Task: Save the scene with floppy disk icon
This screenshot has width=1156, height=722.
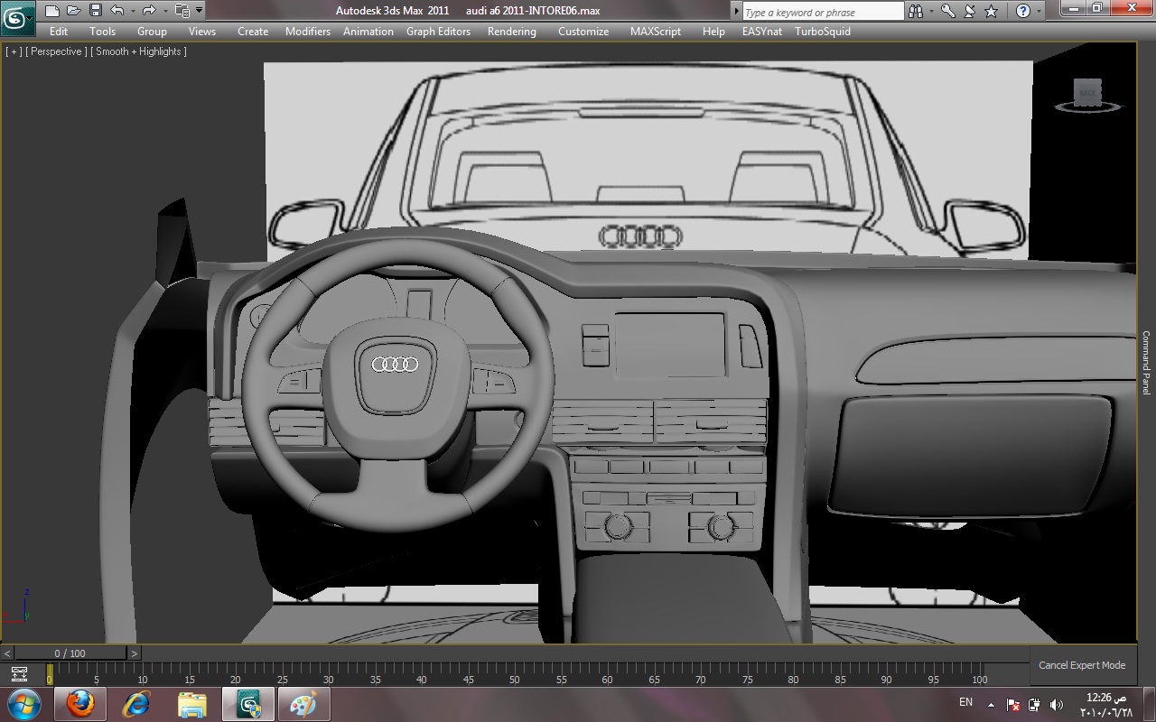Action: pos(95,11)
